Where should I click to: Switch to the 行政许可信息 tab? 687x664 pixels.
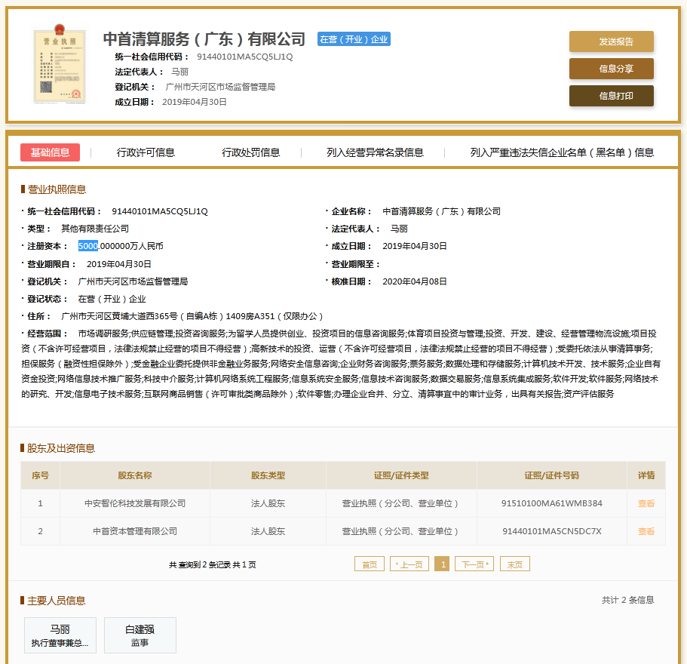146,152
